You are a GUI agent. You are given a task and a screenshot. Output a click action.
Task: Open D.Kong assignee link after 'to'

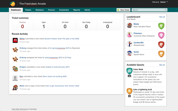[x=68, y=57]
